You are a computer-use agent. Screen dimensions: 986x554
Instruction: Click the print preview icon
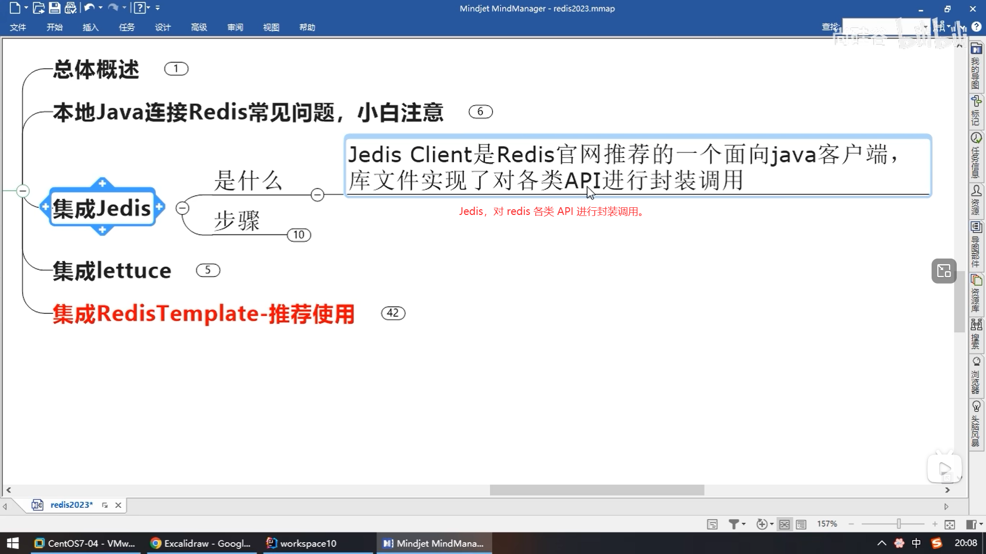coord(71,8)
